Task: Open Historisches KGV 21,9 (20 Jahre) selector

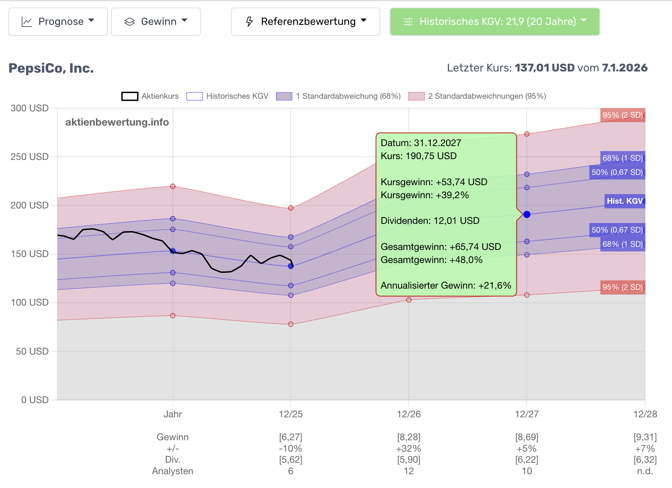Action: click(x=494, y=22)
